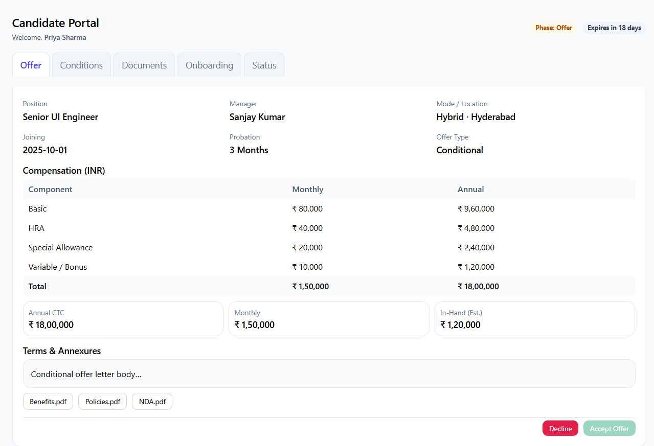The height and width of the screenshot is (446, 654).
Task: Click the Basic row in compensation table
Action: click(x=37, y=209)
